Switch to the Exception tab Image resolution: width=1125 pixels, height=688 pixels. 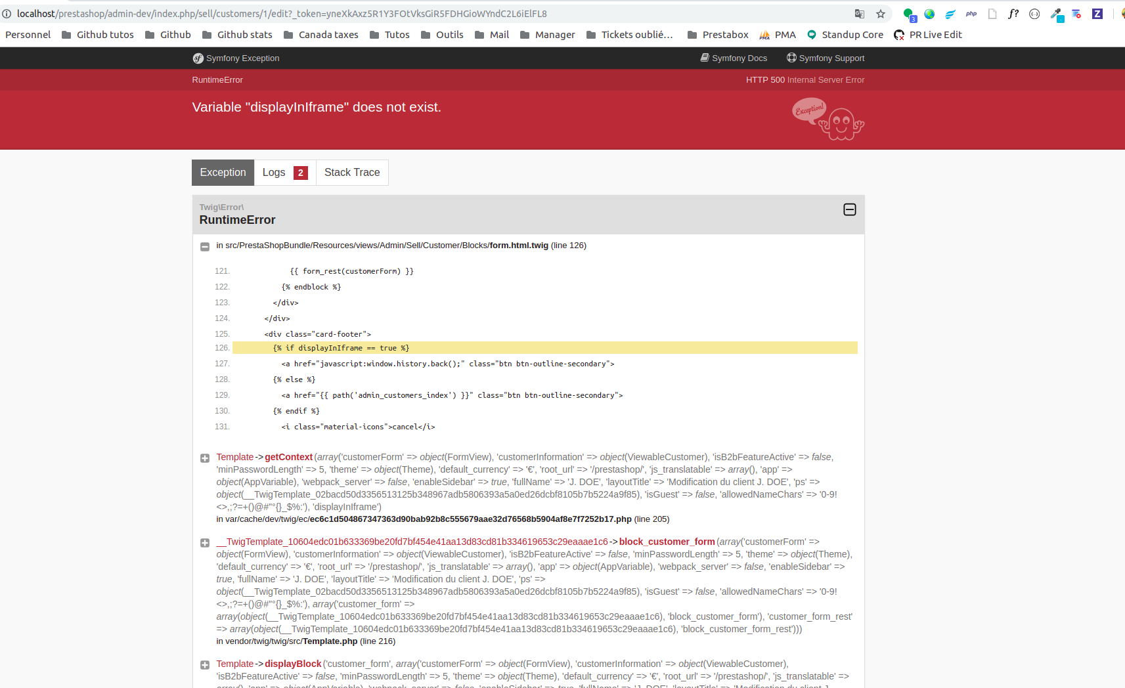(x=223, y=173)
